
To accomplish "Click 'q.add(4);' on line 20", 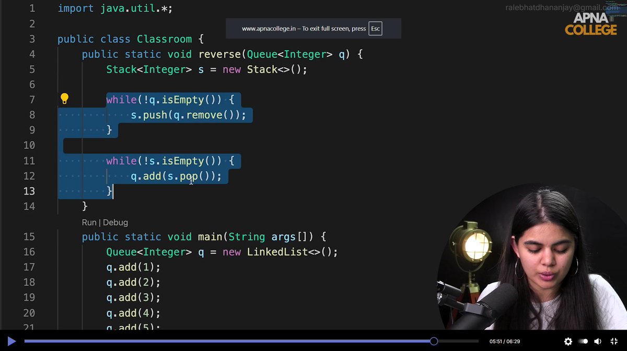I will tap(133, 313).
